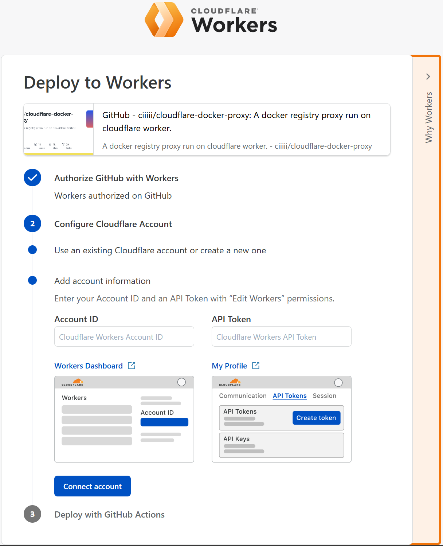Click the step 2 circle icon
The width and height of the screenshot is (443, 546).
[32, 223]
